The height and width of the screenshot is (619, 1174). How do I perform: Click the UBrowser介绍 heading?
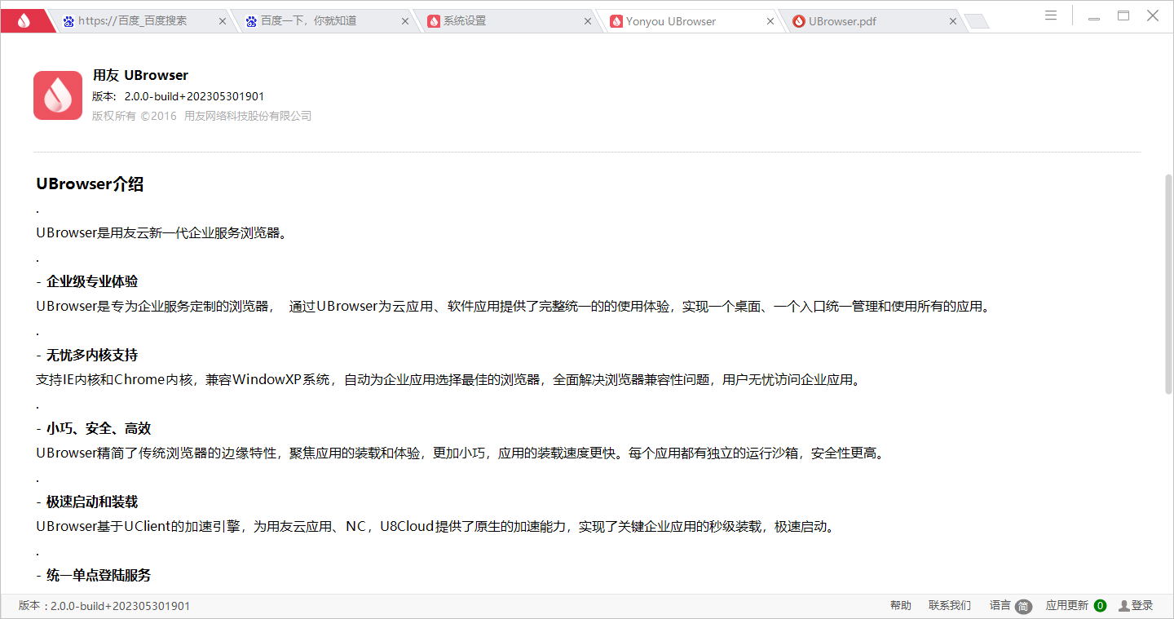[x=90, y=184]
